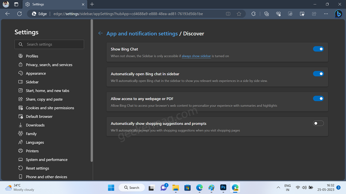Open Languages settings

click(x=35, y=142)
